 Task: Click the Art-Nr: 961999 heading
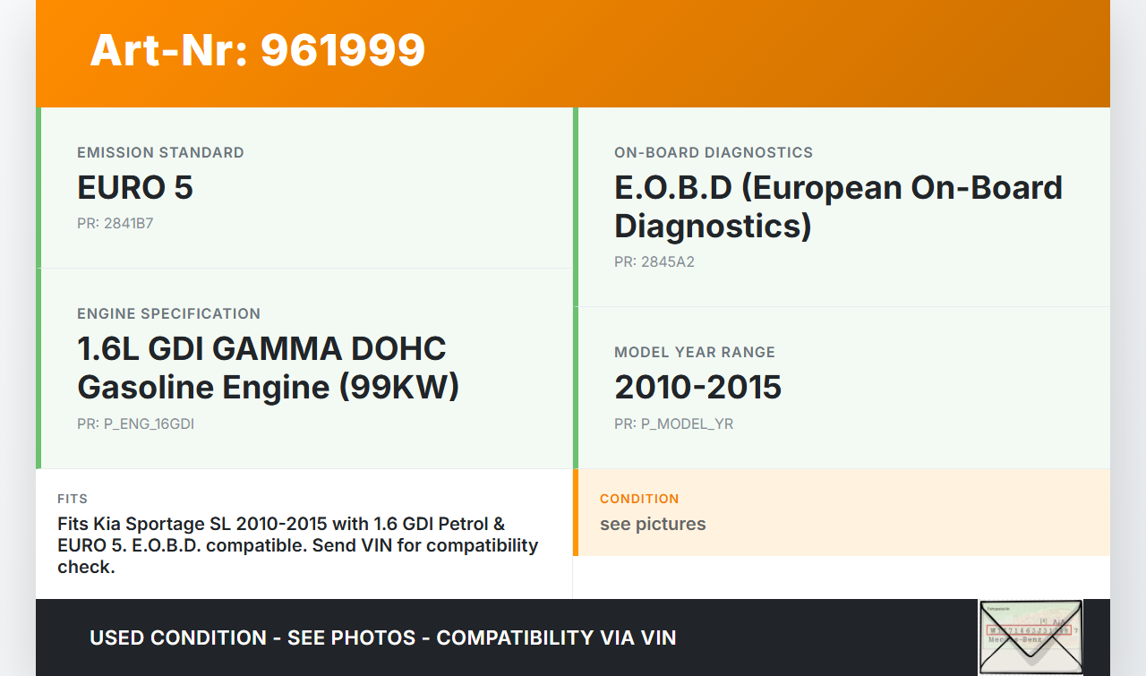click(257, 50)
